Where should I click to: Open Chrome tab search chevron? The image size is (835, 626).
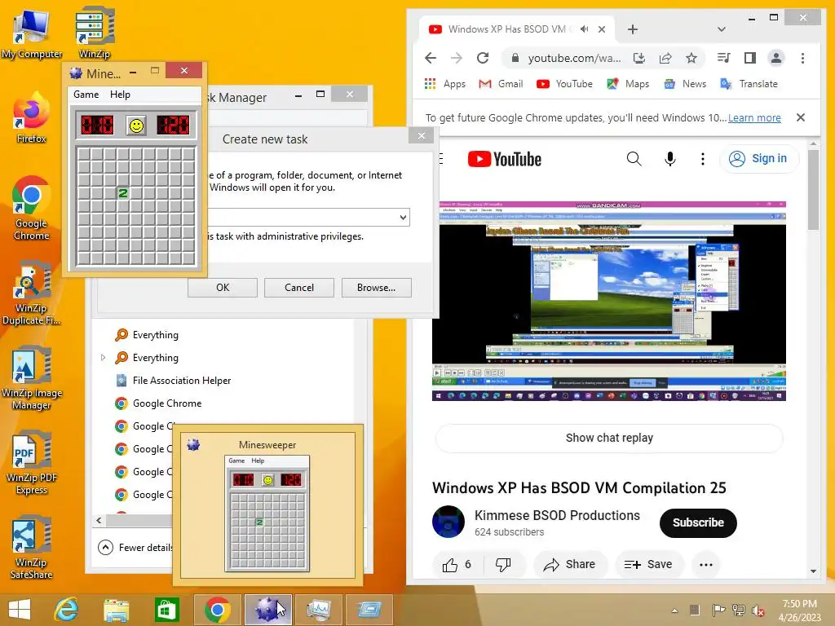pyautogui.click(x=722, y=29)
